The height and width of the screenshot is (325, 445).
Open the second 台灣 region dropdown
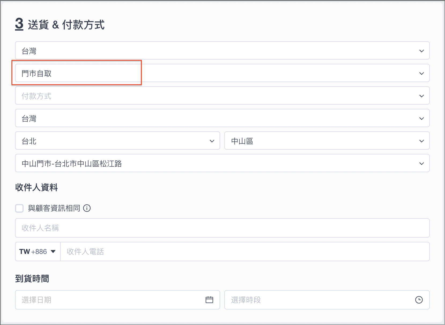coord(222,118)
